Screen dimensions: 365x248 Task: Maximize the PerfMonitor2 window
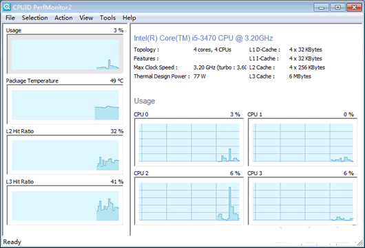337,8
